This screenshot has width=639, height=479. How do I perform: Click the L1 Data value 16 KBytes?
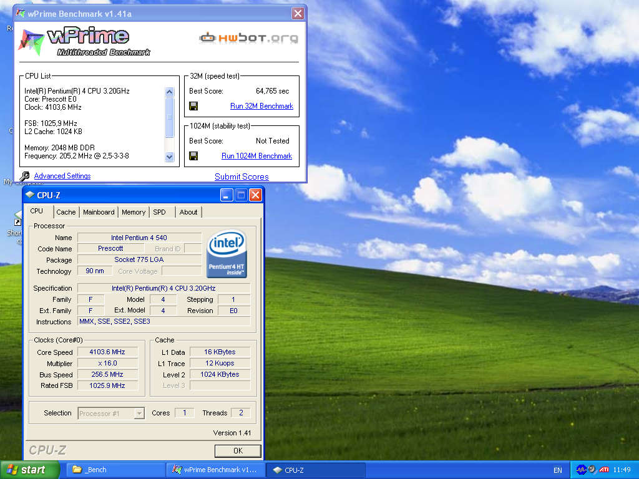[220, 352]
